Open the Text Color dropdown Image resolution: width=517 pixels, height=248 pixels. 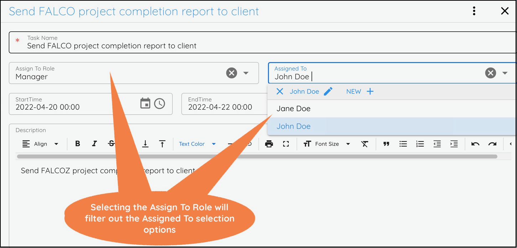pyautogui.click(x=197, y=144)
